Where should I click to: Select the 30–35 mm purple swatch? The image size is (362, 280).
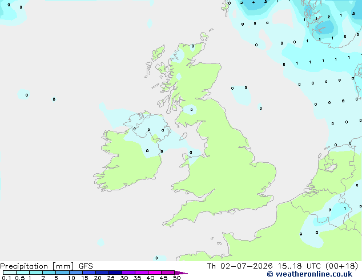(128, 273)
